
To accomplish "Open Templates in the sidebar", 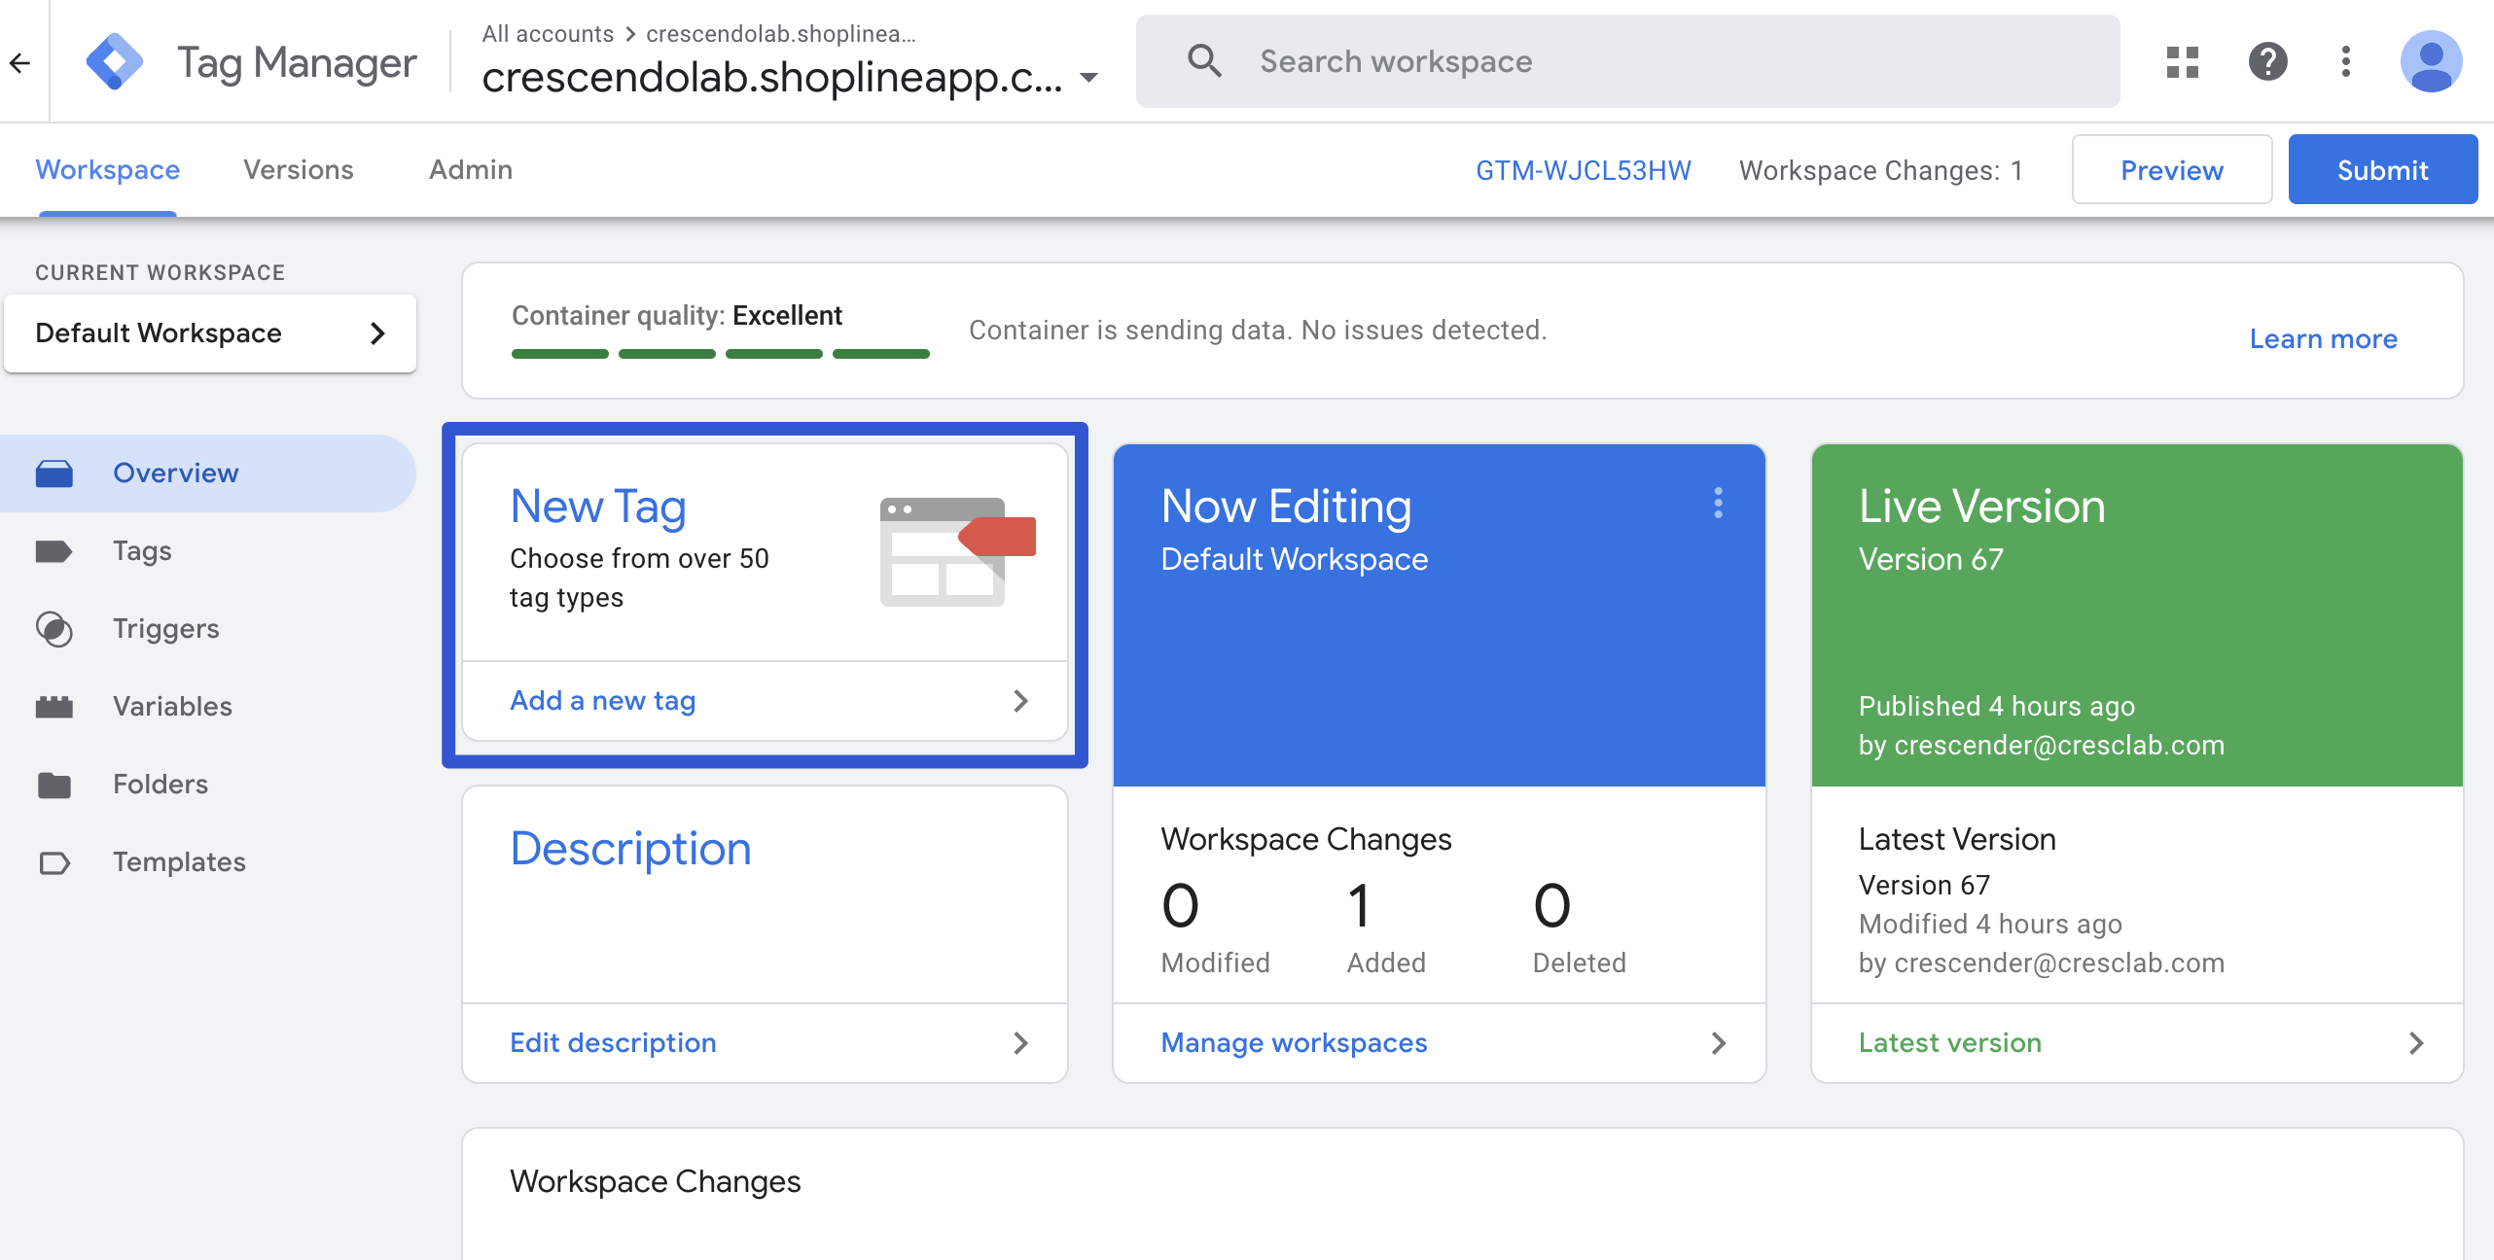I will 179,862.
